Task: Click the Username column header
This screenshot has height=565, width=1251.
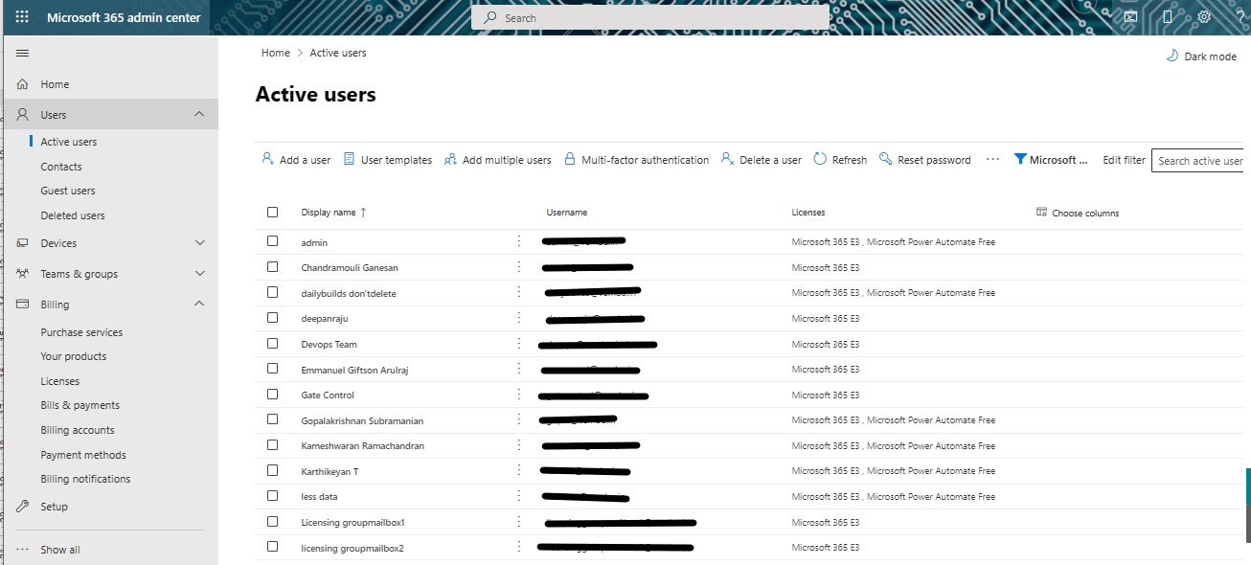Action: tap(567, 213)
